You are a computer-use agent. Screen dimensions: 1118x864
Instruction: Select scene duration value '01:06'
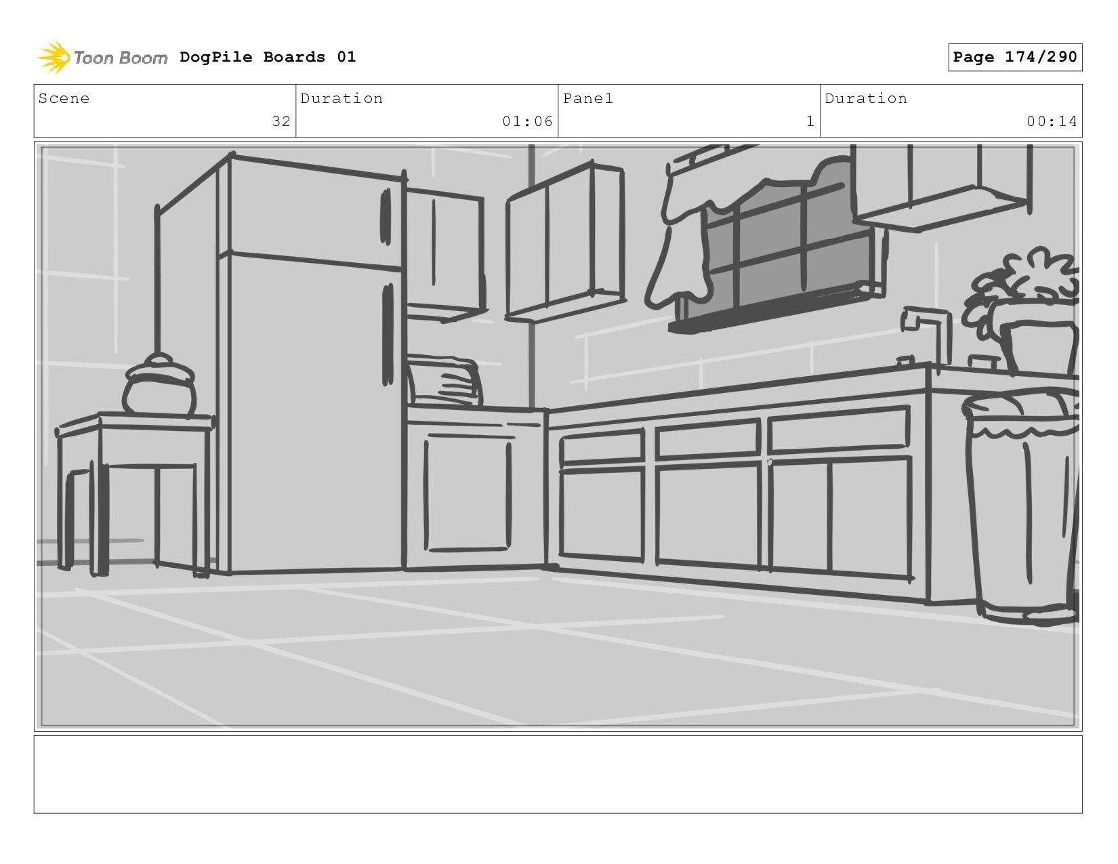pyautogui.click(x=527, y=121)
